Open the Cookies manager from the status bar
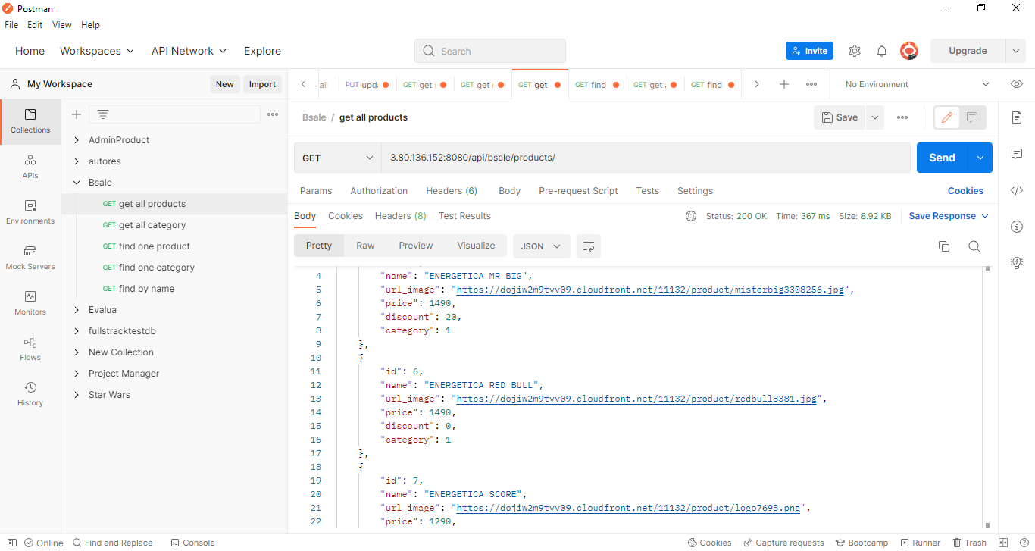The height and width of the screenshot is (551, 1035). click(x=709, y=543)
